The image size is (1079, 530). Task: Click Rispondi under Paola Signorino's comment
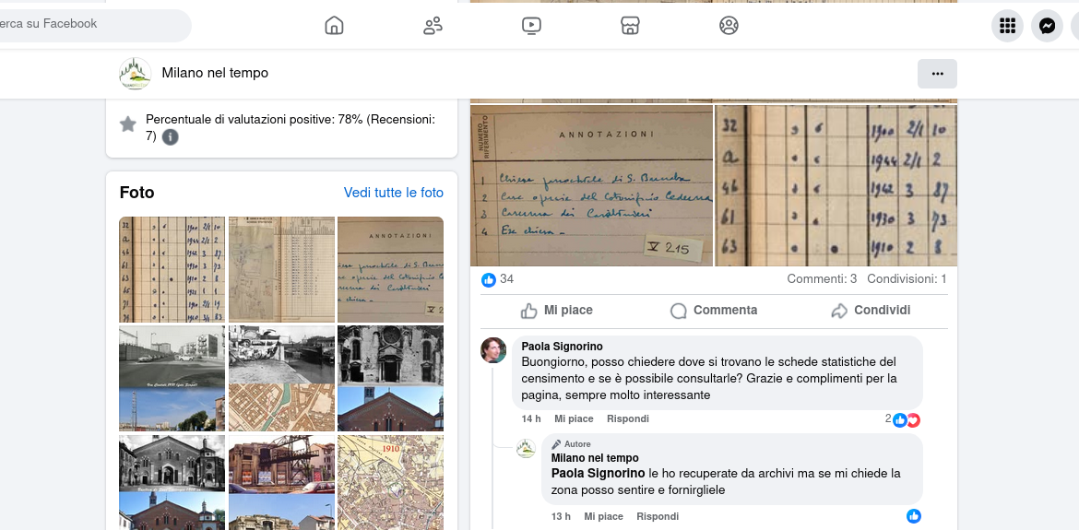coord(627,419)
